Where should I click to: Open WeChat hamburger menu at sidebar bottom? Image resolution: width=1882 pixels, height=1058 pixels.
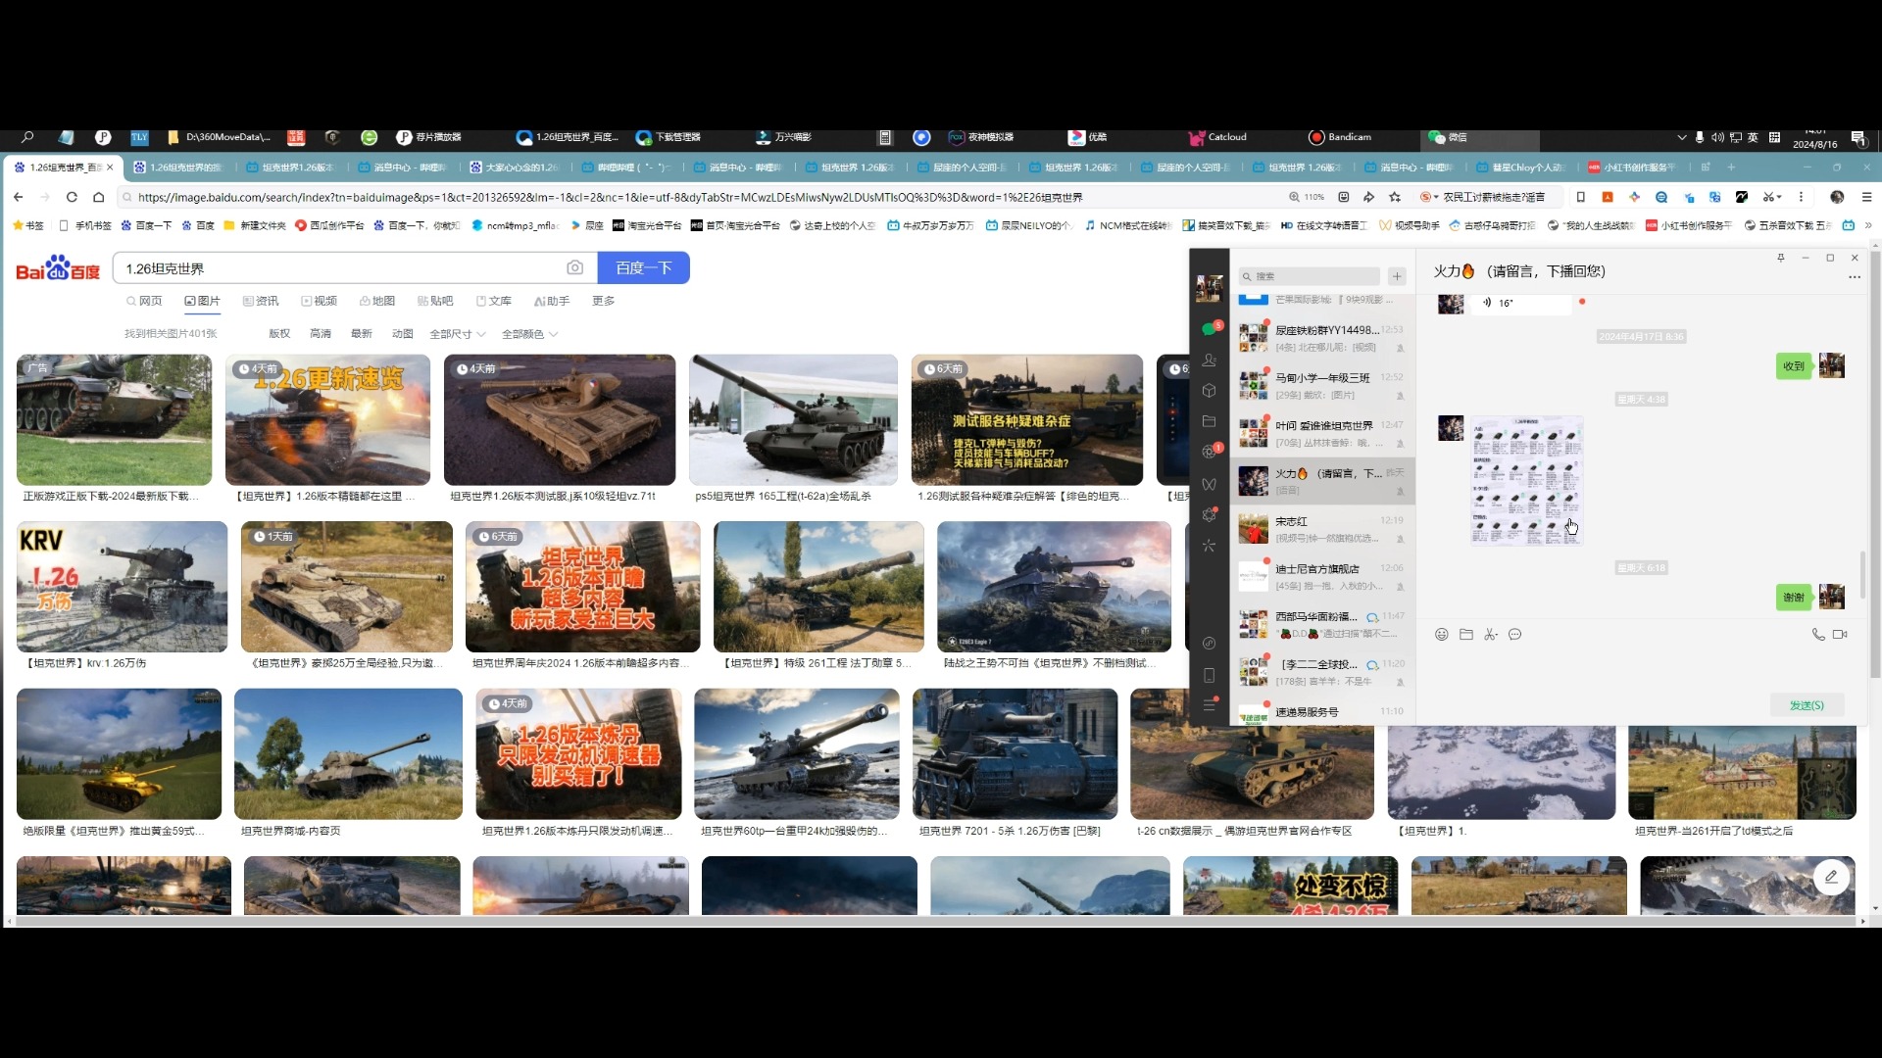(1209, 705)
